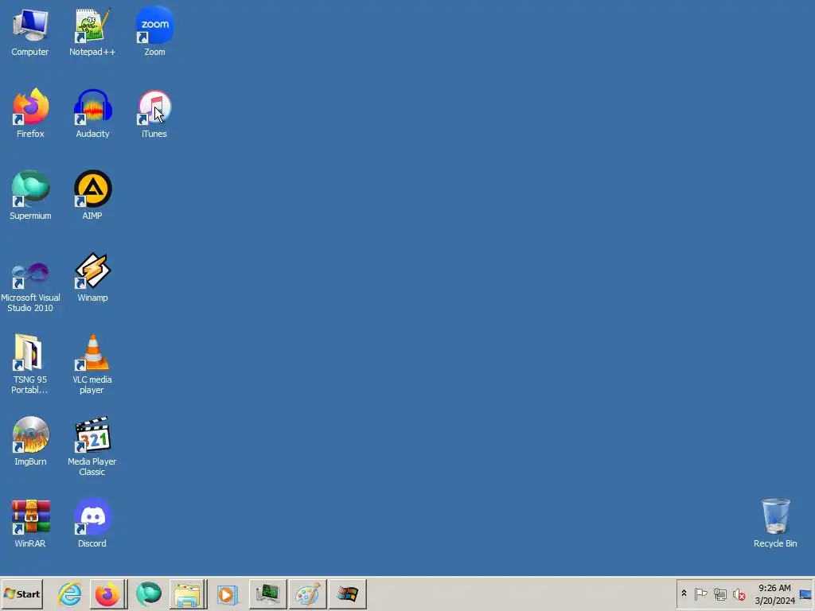This screenshot has width=815, height=611.
Task: Select the ImgBurn desktop shortcut
Action: (30, 442)
